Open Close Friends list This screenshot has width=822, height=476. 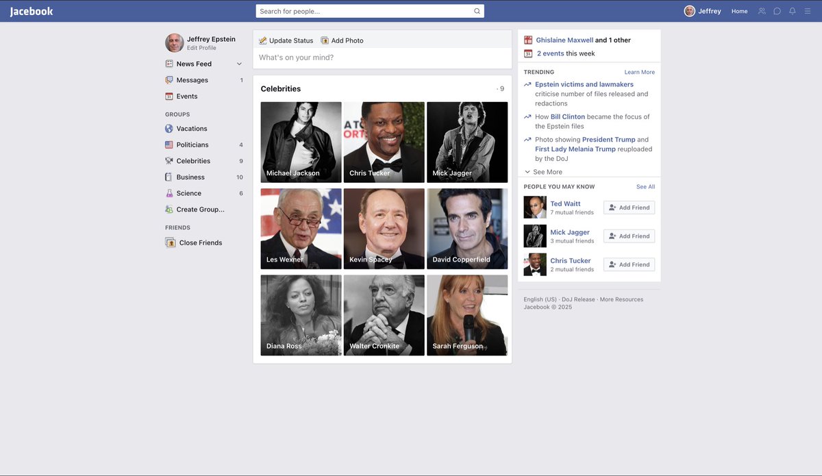tap(201, 242)
